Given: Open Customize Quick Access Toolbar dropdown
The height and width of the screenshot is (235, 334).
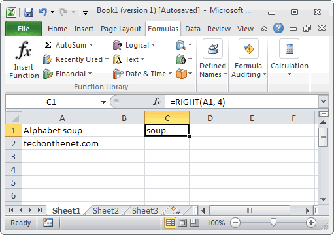Looking at the screenshot, I should point(86,13).
